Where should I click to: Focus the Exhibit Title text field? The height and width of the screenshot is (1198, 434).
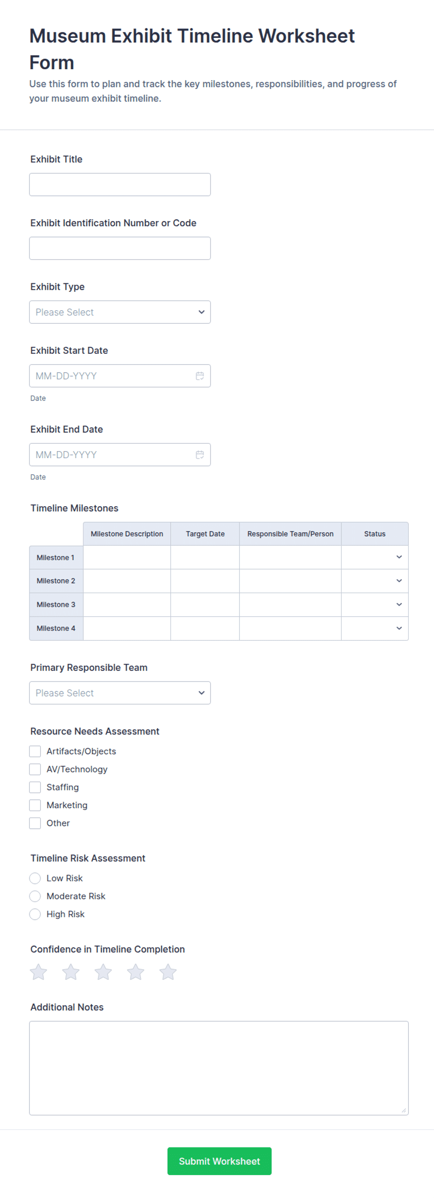[x=120, y=185]
